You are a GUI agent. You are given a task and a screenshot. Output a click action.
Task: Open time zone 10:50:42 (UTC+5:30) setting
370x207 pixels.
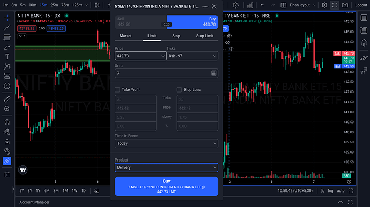295,191
